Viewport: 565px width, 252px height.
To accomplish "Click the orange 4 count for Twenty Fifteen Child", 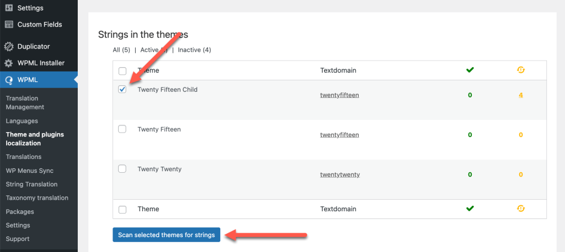I will 520,95.
